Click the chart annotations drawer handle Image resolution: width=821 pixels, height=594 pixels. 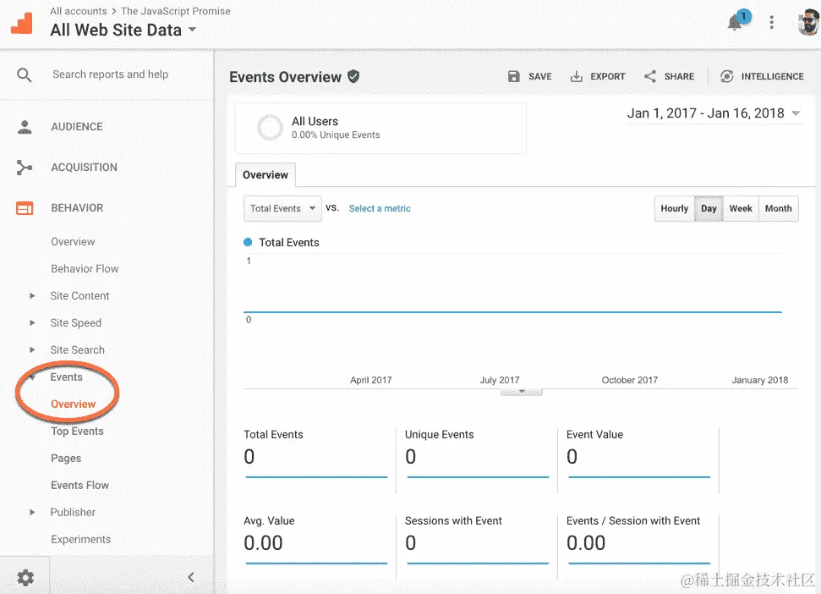[x=522, y=392]
